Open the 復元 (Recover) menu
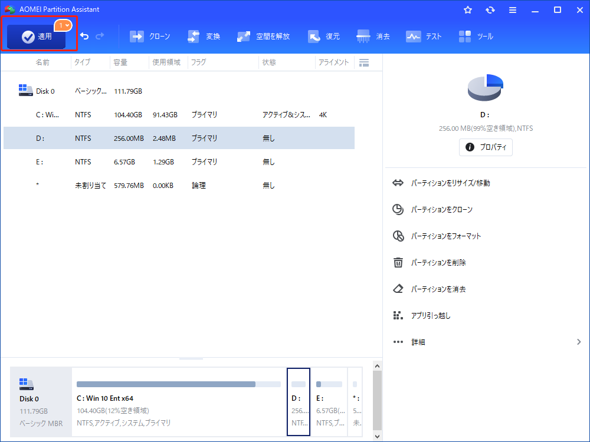Viewport: 590px width, 442px height. pyautogui.click(x=323, y=37)
